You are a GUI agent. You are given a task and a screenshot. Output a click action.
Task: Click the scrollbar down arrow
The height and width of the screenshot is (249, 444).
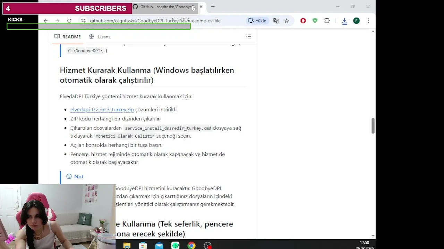(x=373, y=236)
